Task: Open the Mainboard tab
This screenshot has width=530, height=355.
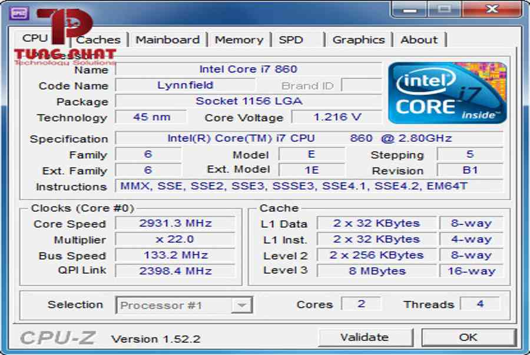Action: [x=168, y=40]
